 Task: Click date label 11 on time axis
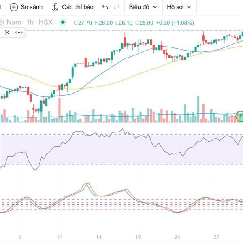60,237
